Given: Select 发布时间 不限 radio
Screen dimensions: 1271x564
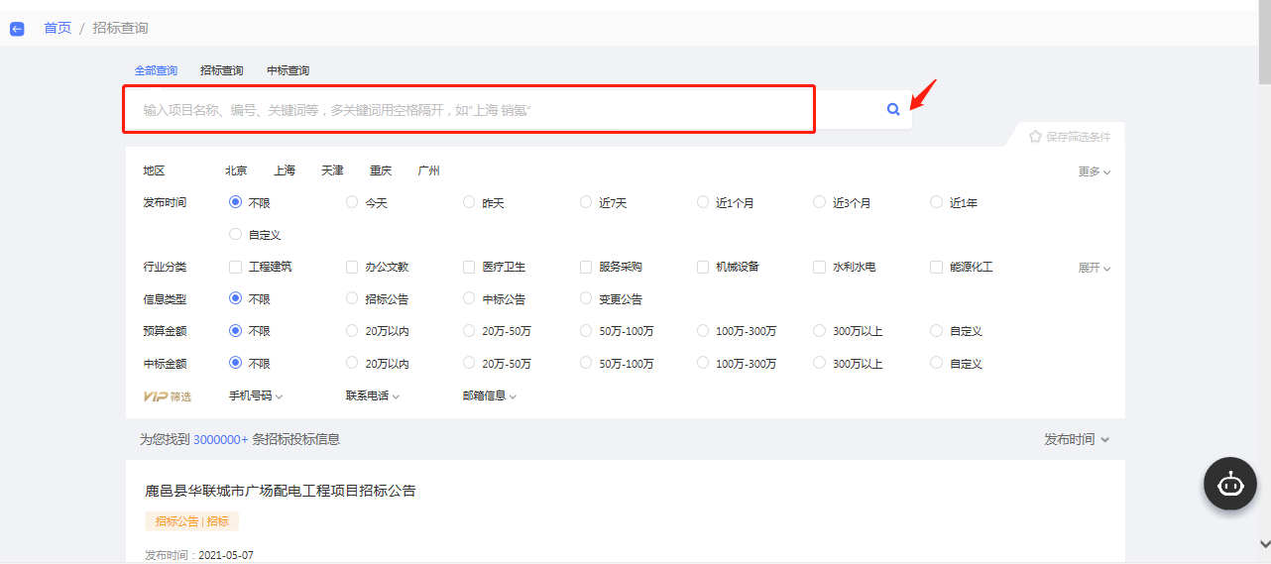Looking at the screenshot, I should click(x=235, y=202).
